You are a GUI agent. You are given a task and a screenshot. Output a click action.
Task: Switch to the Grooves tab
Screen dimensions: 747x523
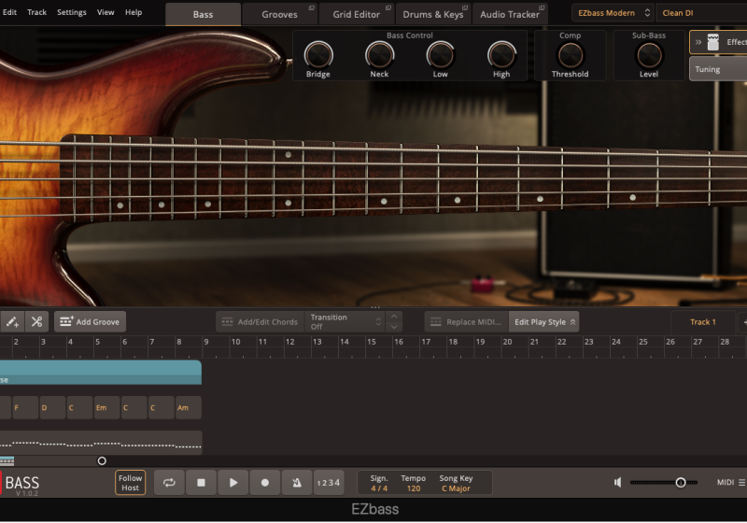[x=279, y=14]
